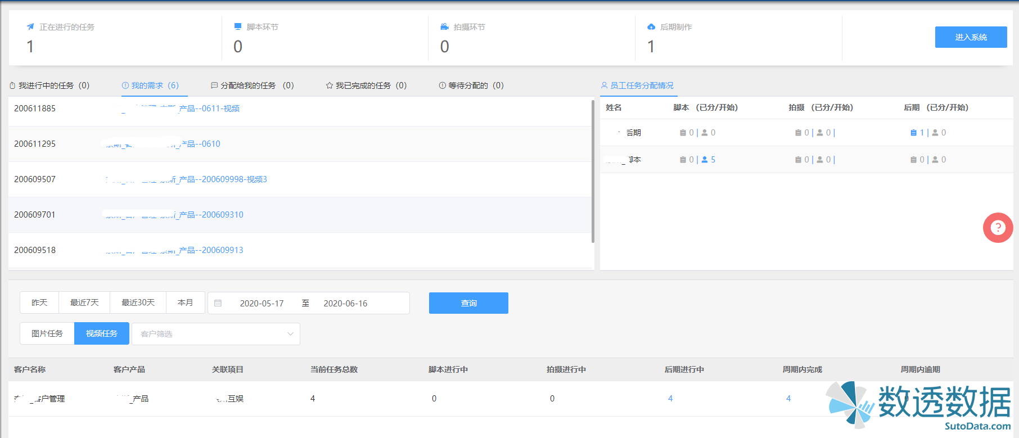This screenshot has height=438, width=1019.
Task: Switch to 分配给我的任务 tab
Action: [252, 85]
